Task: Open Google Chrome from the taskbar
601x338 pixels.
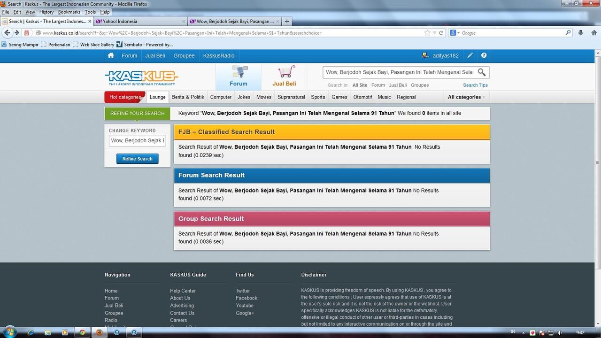Action: tap(82, 332)
